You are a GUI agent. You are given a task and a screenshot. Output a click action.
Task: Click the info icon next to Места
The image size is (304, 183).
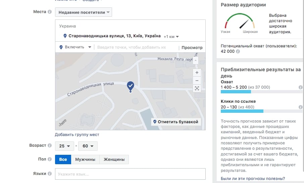(x=50, y=12)
